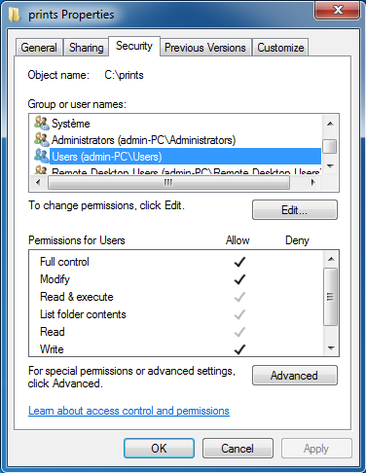Image resolution: width=366 pixels, height=473 pixels.
Task: Click the Users group icon
Action: coord(42,156)
